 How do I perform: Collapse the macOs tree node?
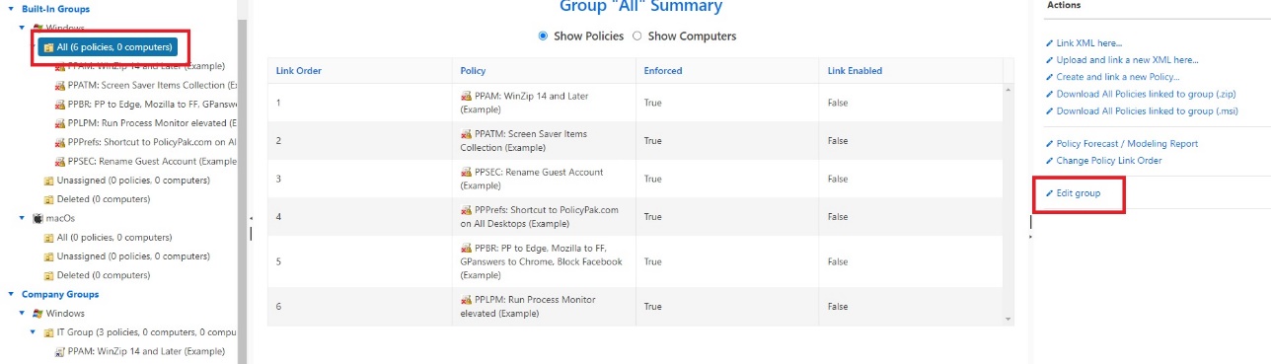tap(22, 218)
